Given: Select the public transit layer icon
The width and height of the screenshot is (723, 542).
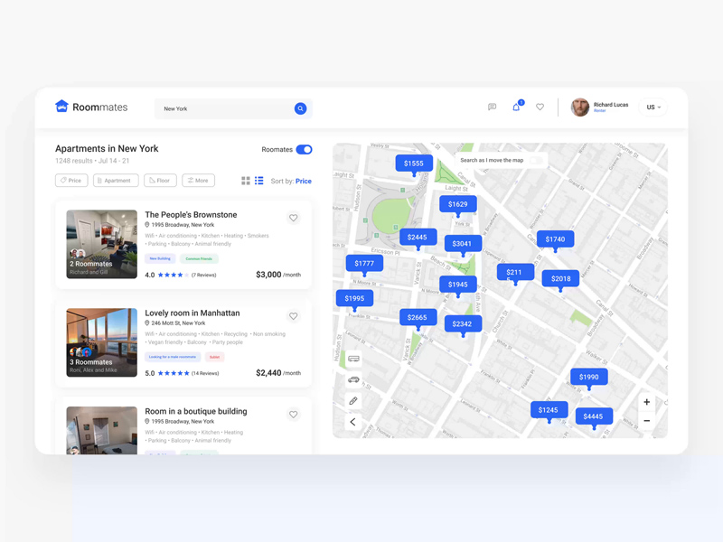Looking at the screenshot, I should pos(353,359).
